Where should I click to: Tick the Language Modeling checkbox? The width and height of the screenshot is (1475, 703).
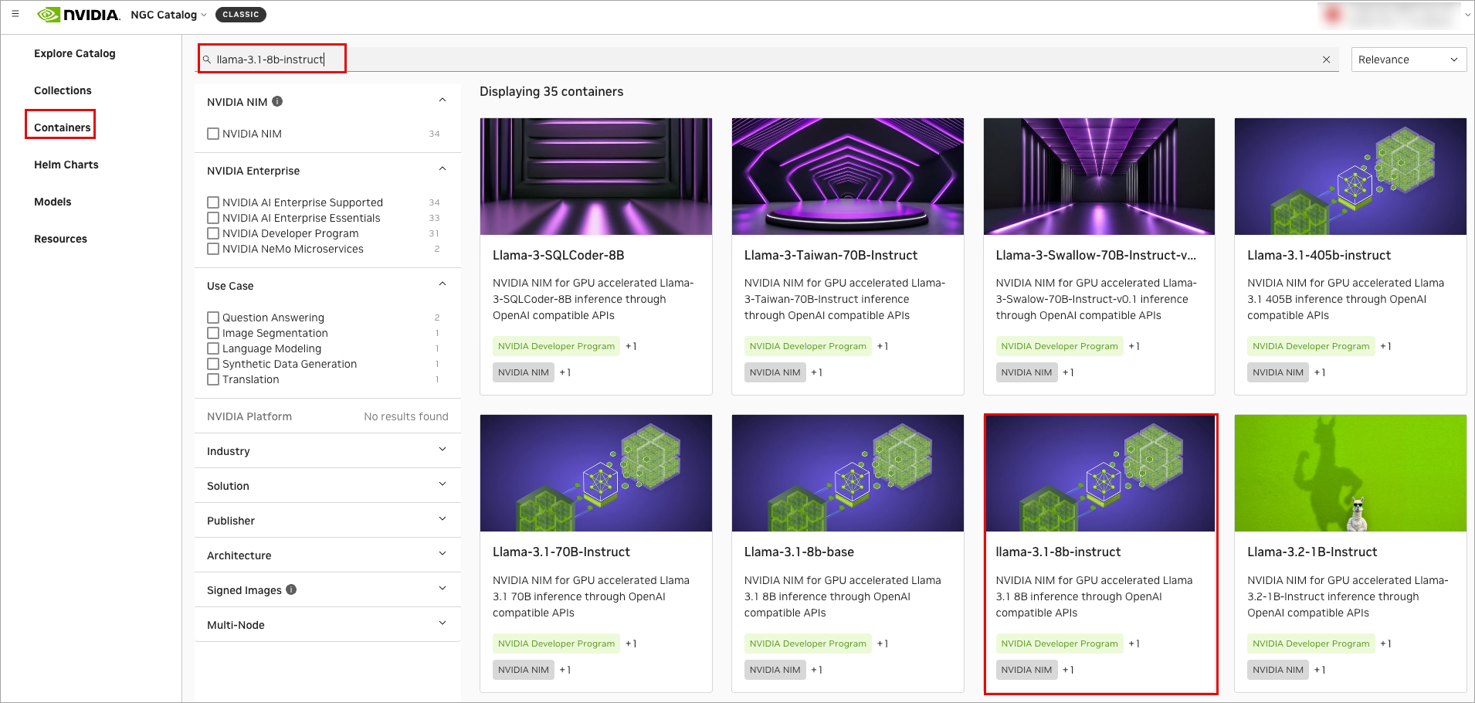click(213, 348)
